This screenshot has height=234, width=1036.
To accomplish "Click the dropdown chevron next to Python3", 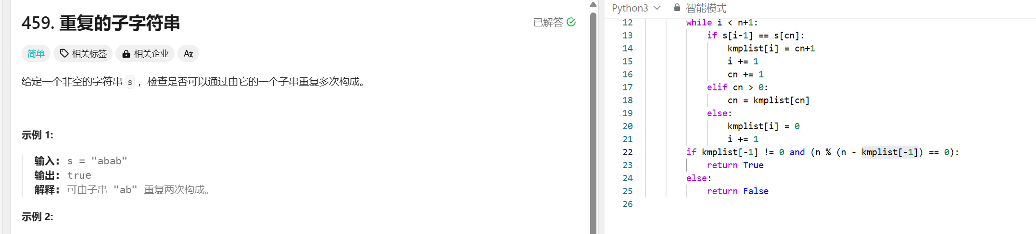I will coord(657,8).
